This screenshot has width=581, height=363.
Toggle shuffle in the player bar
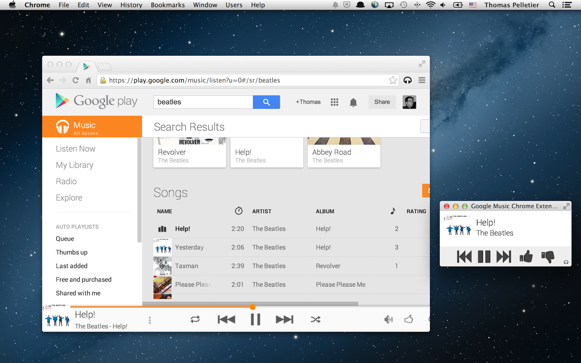[315, 319]
